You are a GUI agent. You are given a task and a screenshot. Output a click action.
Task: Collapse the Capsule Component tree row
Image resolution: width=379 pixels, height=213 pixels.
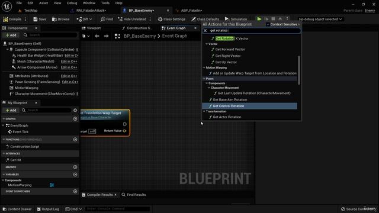[8, 50]
